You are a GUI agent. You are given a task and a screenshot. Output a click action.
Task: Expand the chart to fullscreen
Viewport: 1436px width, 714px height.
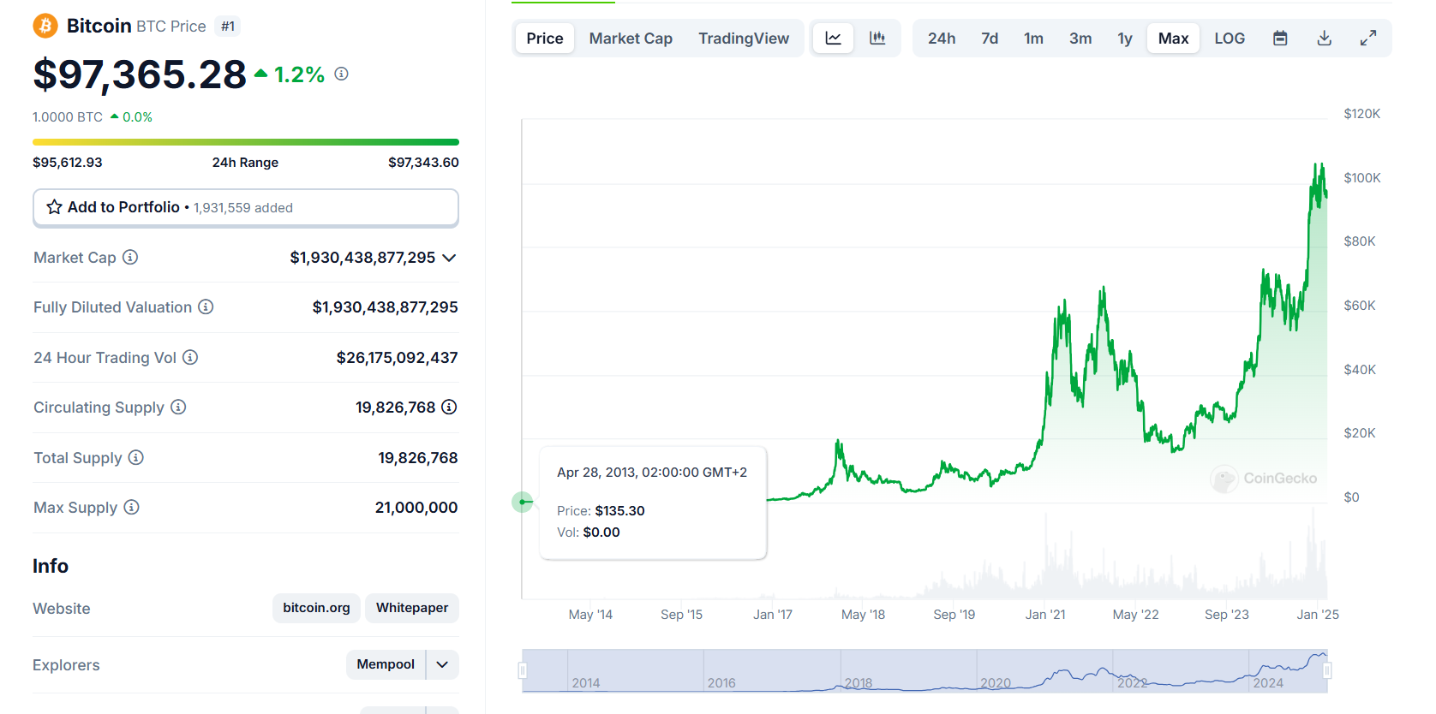(x=1368, y=39)
